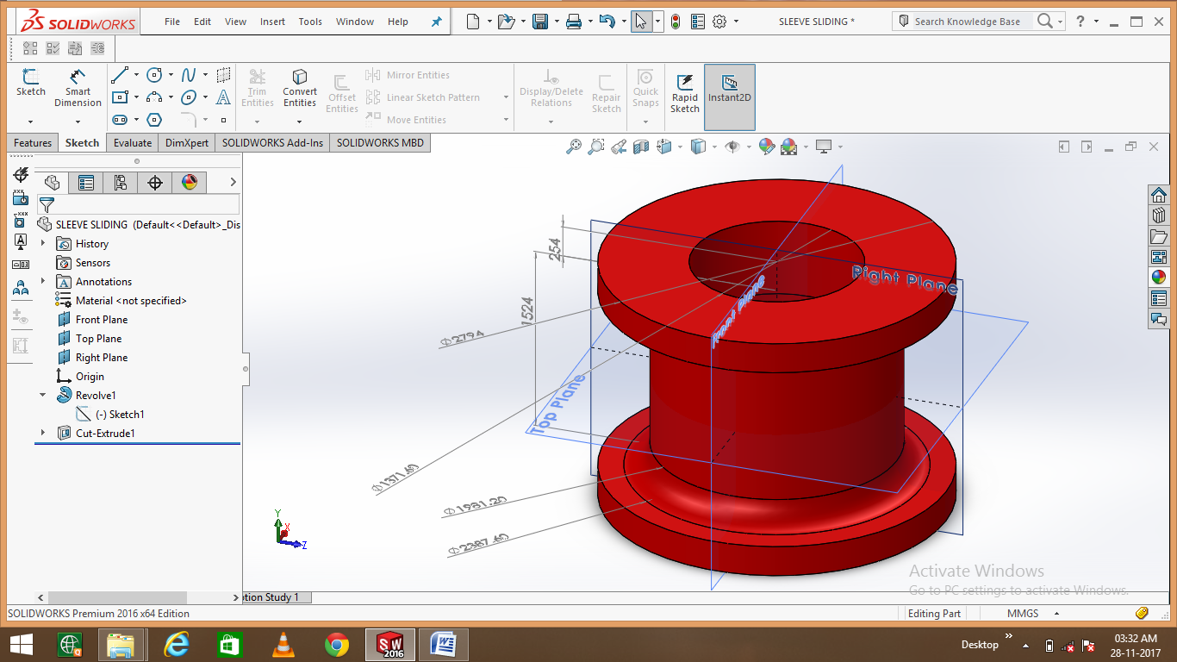Toggle the Instant2D button
This screenshot has height=662, width=1177.
pyautogui.click(x=729, y=88)
